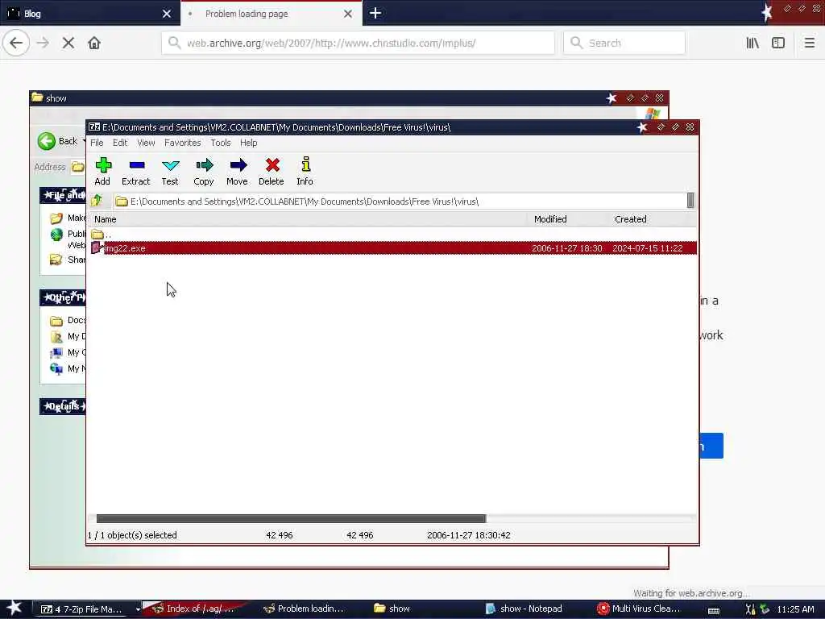
Task: Run the Test tool in 7-Zip
Action: tap(170, 172)
